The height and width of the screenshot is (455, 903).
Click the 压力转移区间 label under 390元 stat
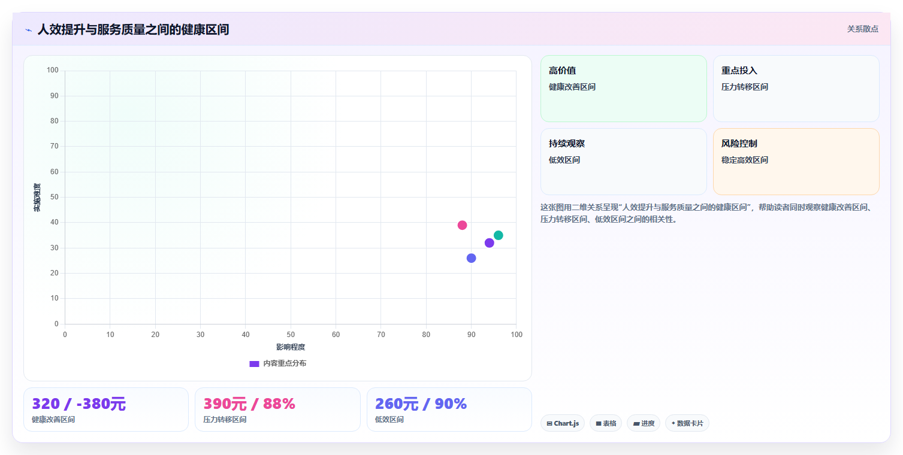tap(225, 420)
